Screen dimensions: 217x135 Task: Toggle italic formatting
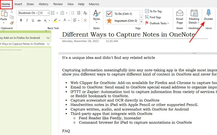pos(27,20)
